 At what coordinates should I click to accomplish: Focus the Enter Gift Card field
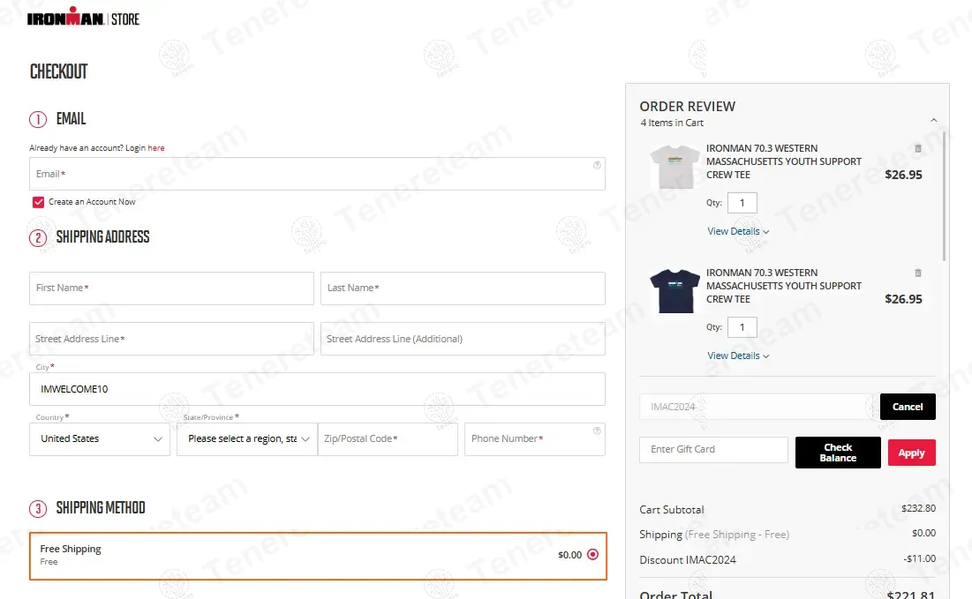coord(713,450)
